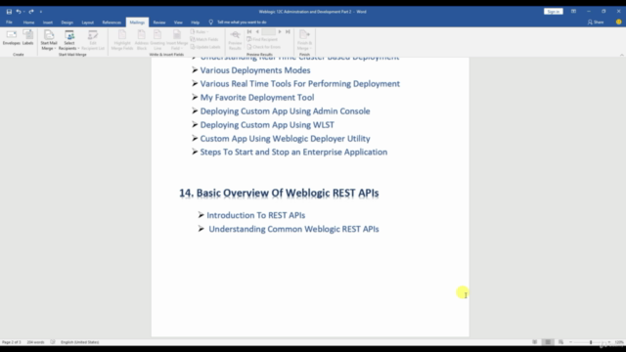626x352 pixels.
Task: Click the 'Various Deployments Modes' line
Action: point(255,70)
